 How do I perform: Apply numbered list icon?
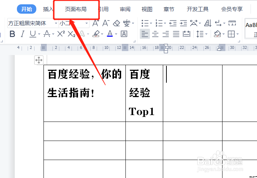[159, 23]
